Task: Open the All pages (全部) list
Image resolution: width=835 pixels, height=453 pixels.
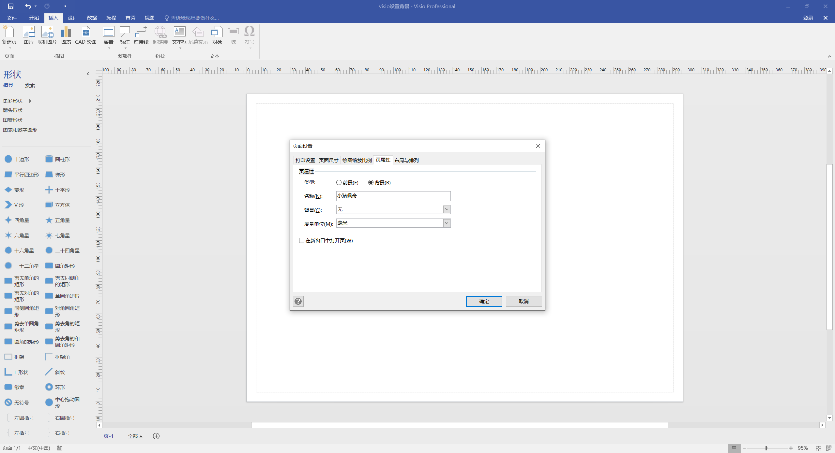Action: click(135, 436)
